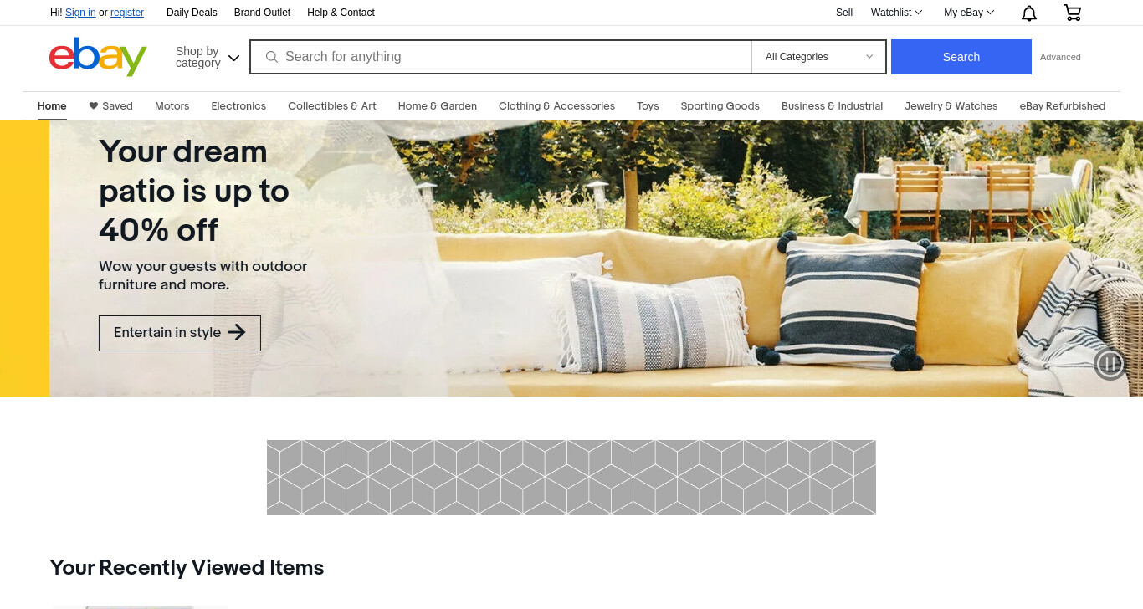
Task: Expand the My eBay dropdown
Action: 969,13
